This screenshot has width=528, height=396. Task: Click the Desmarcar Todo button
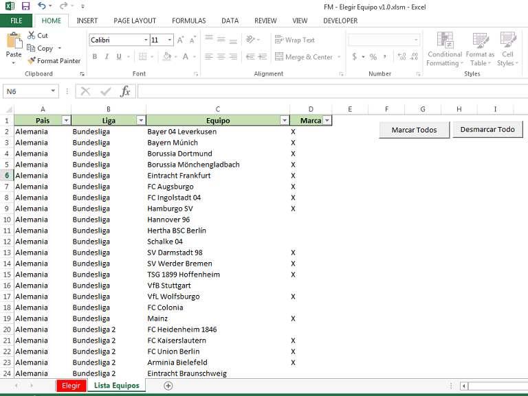coord(487,130)
